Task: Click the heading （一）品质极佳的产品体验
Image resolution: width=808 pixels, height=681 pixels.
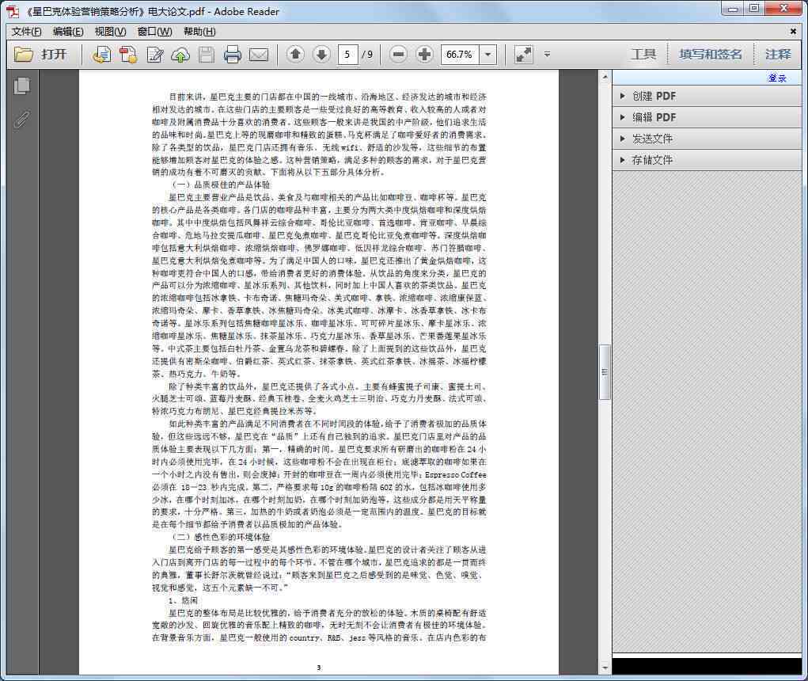Action: click(221, 185)
